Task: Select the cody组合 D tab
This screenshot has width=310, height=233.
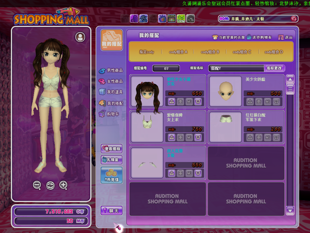Action: 274,52
